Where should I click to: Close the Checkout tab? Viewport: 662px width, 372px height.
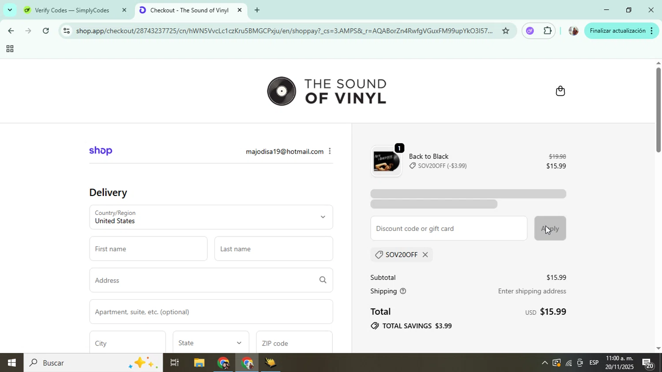click(240, 10)
